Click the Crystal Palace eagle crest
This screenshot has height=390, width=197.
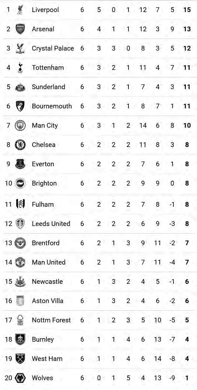tap(20, 48)
